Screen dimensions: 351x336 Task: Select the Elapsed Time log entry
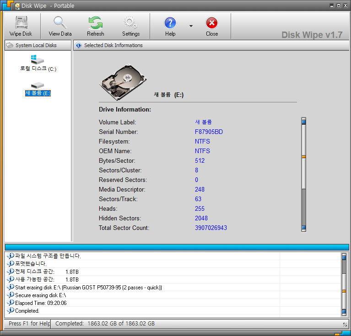pyautogui.click(x=41, y=303)
